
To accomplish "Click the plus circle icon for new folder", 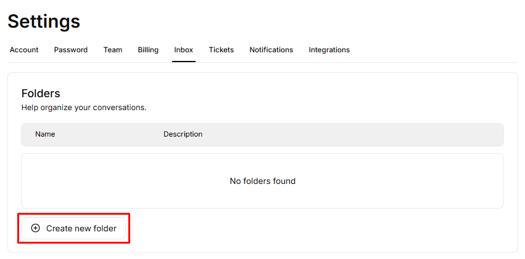I will (36, 228).
